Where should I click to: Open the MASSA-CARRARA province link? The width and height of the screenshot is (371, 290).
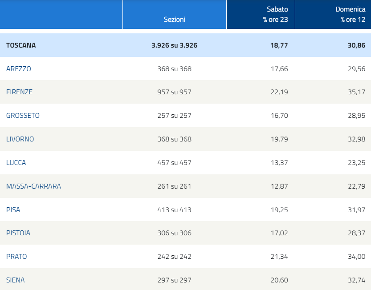pos(33,186)
